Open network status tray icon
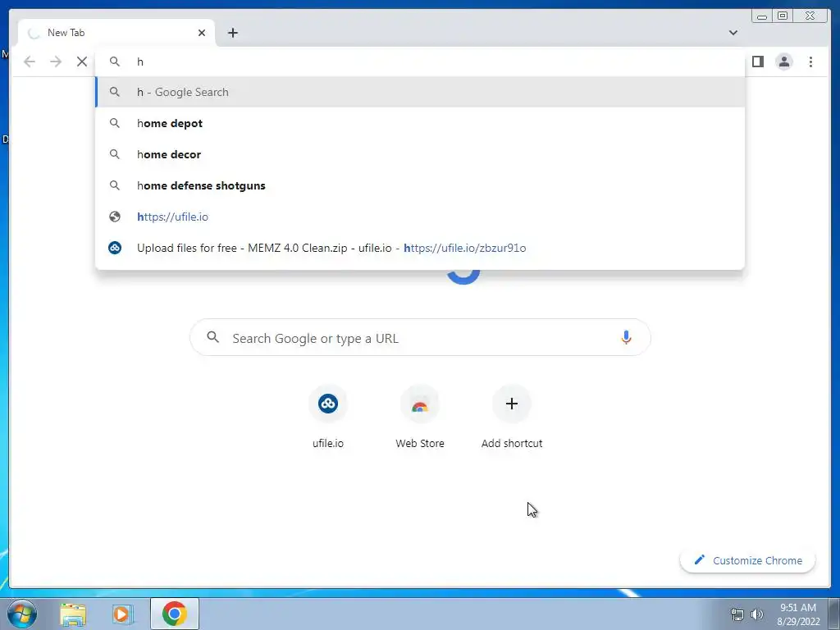The image size is (840, 630). pos(737,614)
